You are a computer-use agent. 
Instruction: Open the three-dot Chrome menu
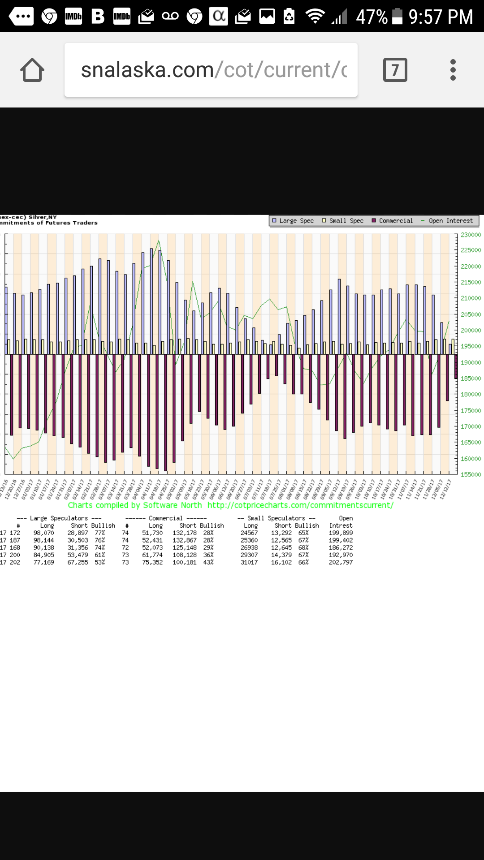point(453,70)
